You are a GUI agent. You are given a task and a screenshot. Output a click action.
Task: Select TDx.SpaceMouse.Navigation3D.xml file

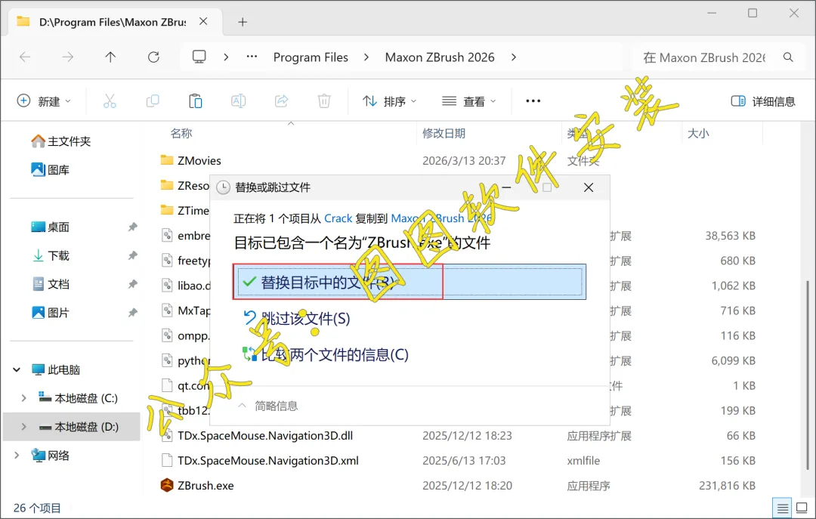tap(260, 461)
